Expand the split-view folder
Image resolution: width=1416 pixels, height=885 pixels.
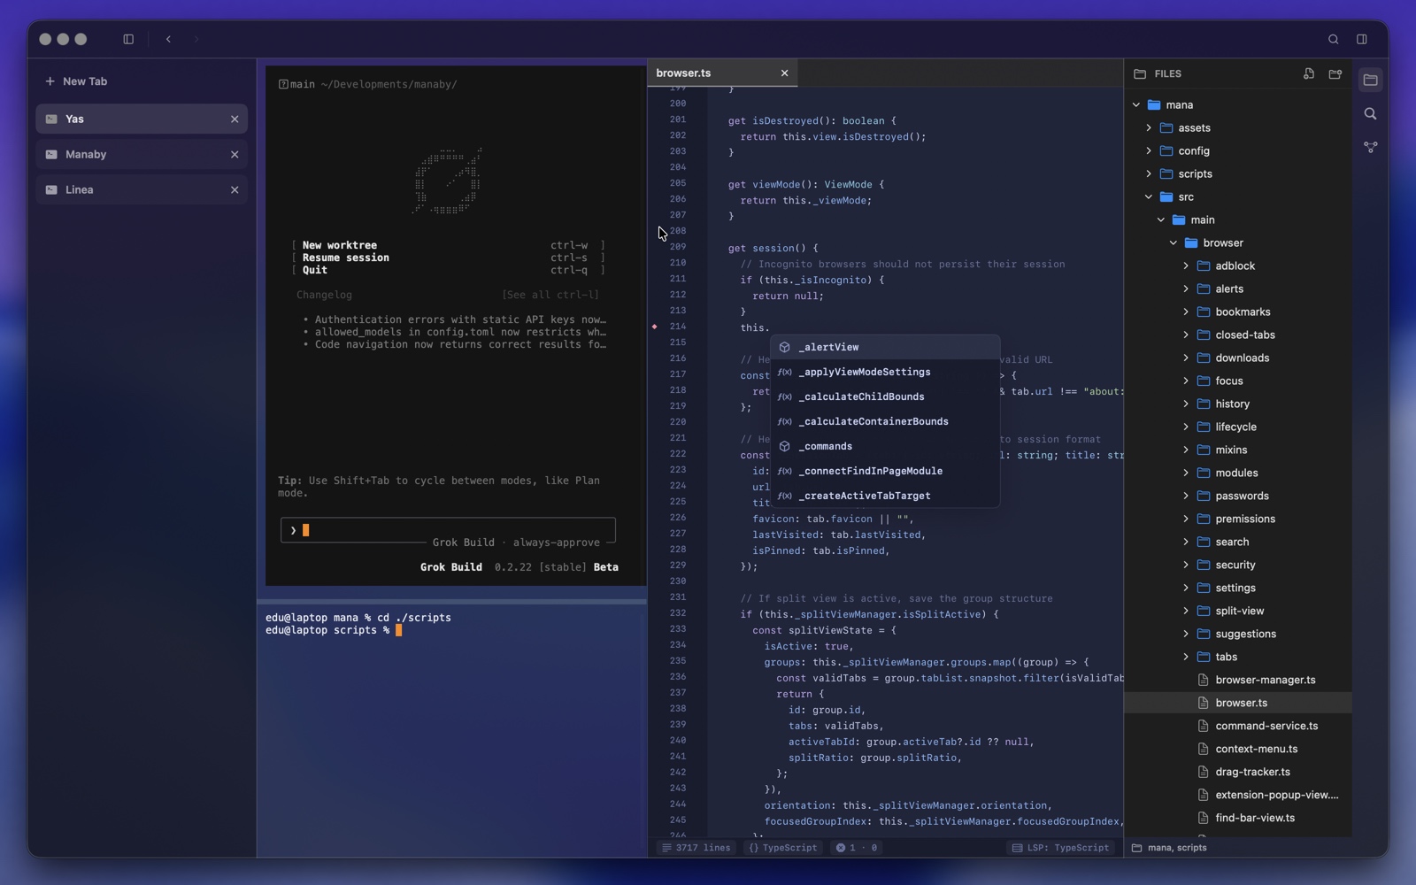pyautogui.click(x=1186, y=611)
